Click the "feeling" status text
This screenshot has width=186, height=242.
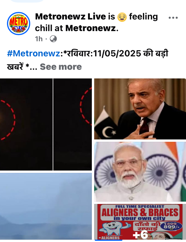pos(143,17)
